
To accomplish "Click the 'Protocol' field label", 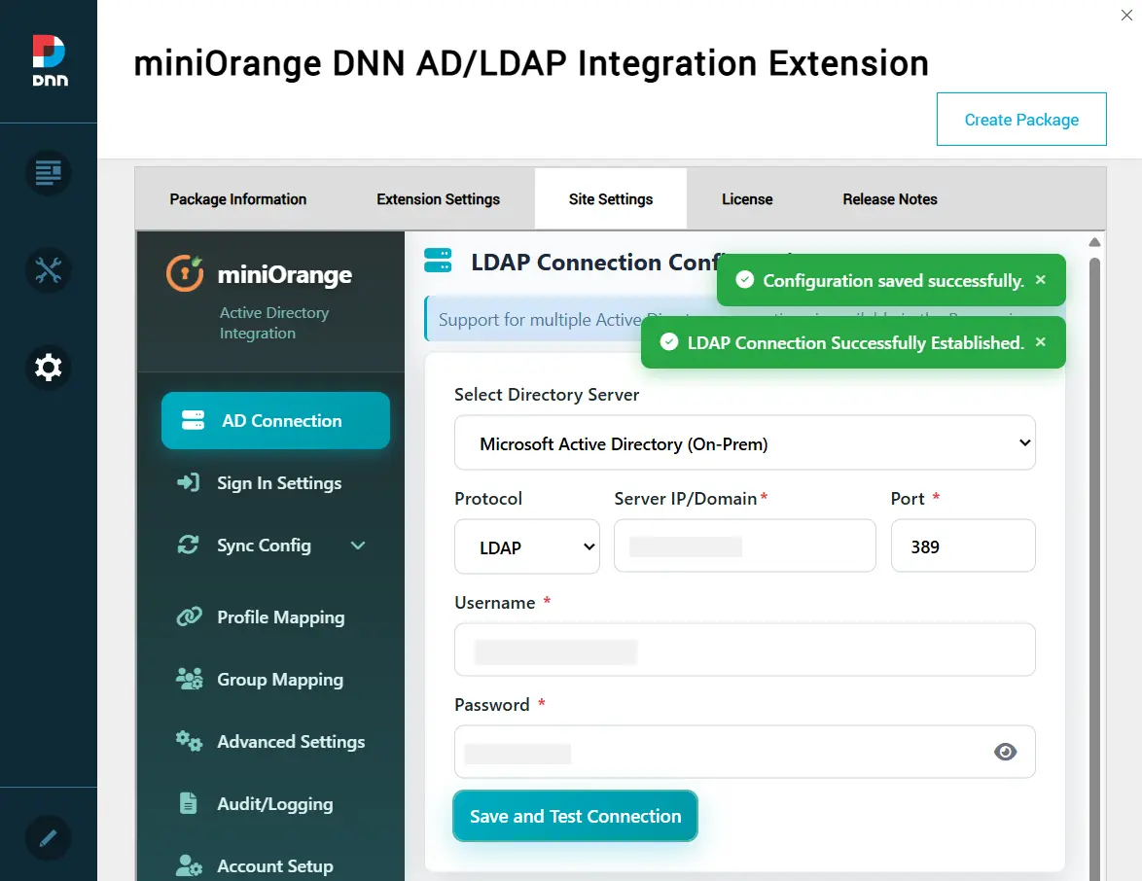I will click(488, 498).
